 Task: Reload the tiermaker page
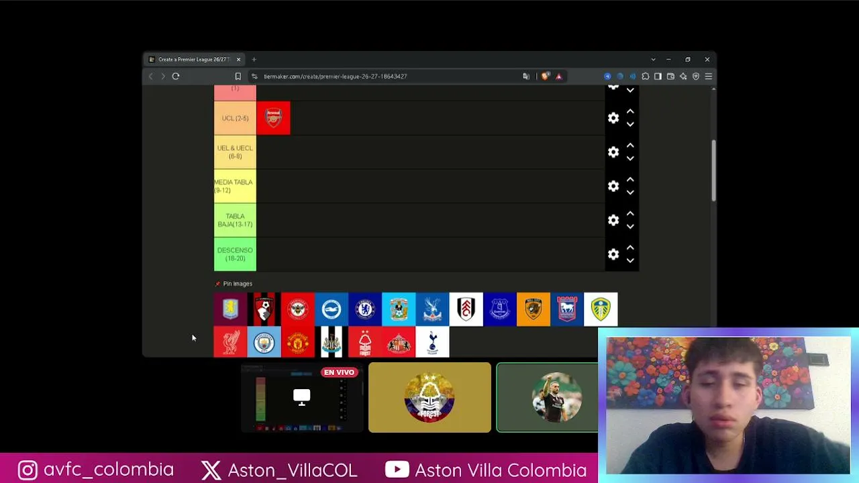point(176,76)
